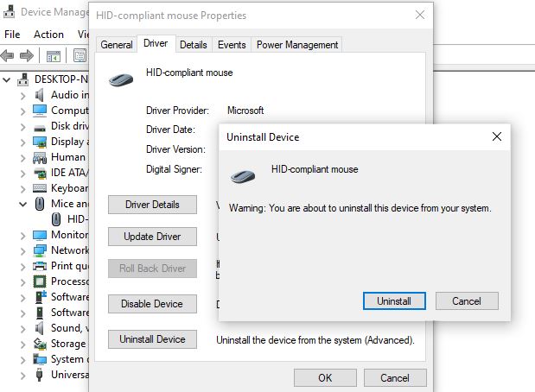Expand Audio inputs category

[22, 96]
